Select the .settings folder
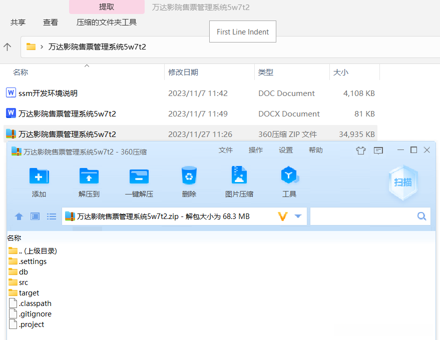The height and width of the screenshot is (340, 440). pyautogui.click(x=28, y=261)
